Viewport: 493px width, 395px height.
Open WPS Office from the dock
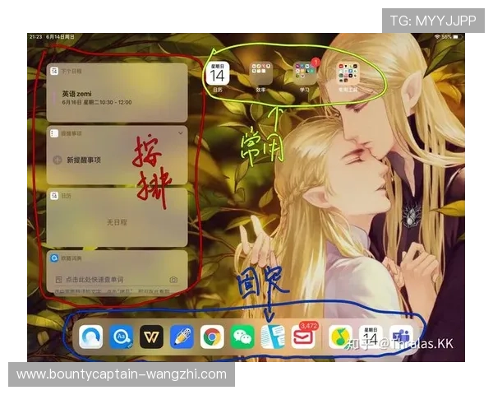pyautogui.click(x=151, y=337)
